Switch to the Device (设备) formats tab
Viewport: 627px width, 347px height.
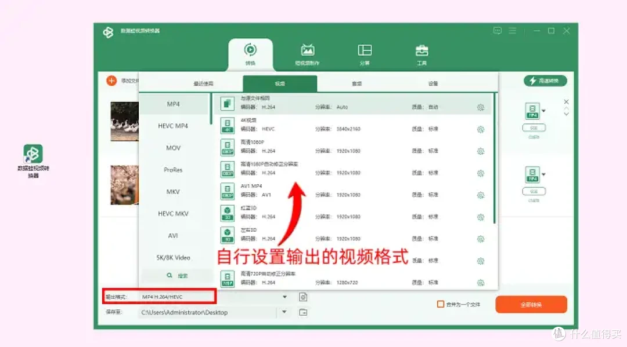pos(433,84)
